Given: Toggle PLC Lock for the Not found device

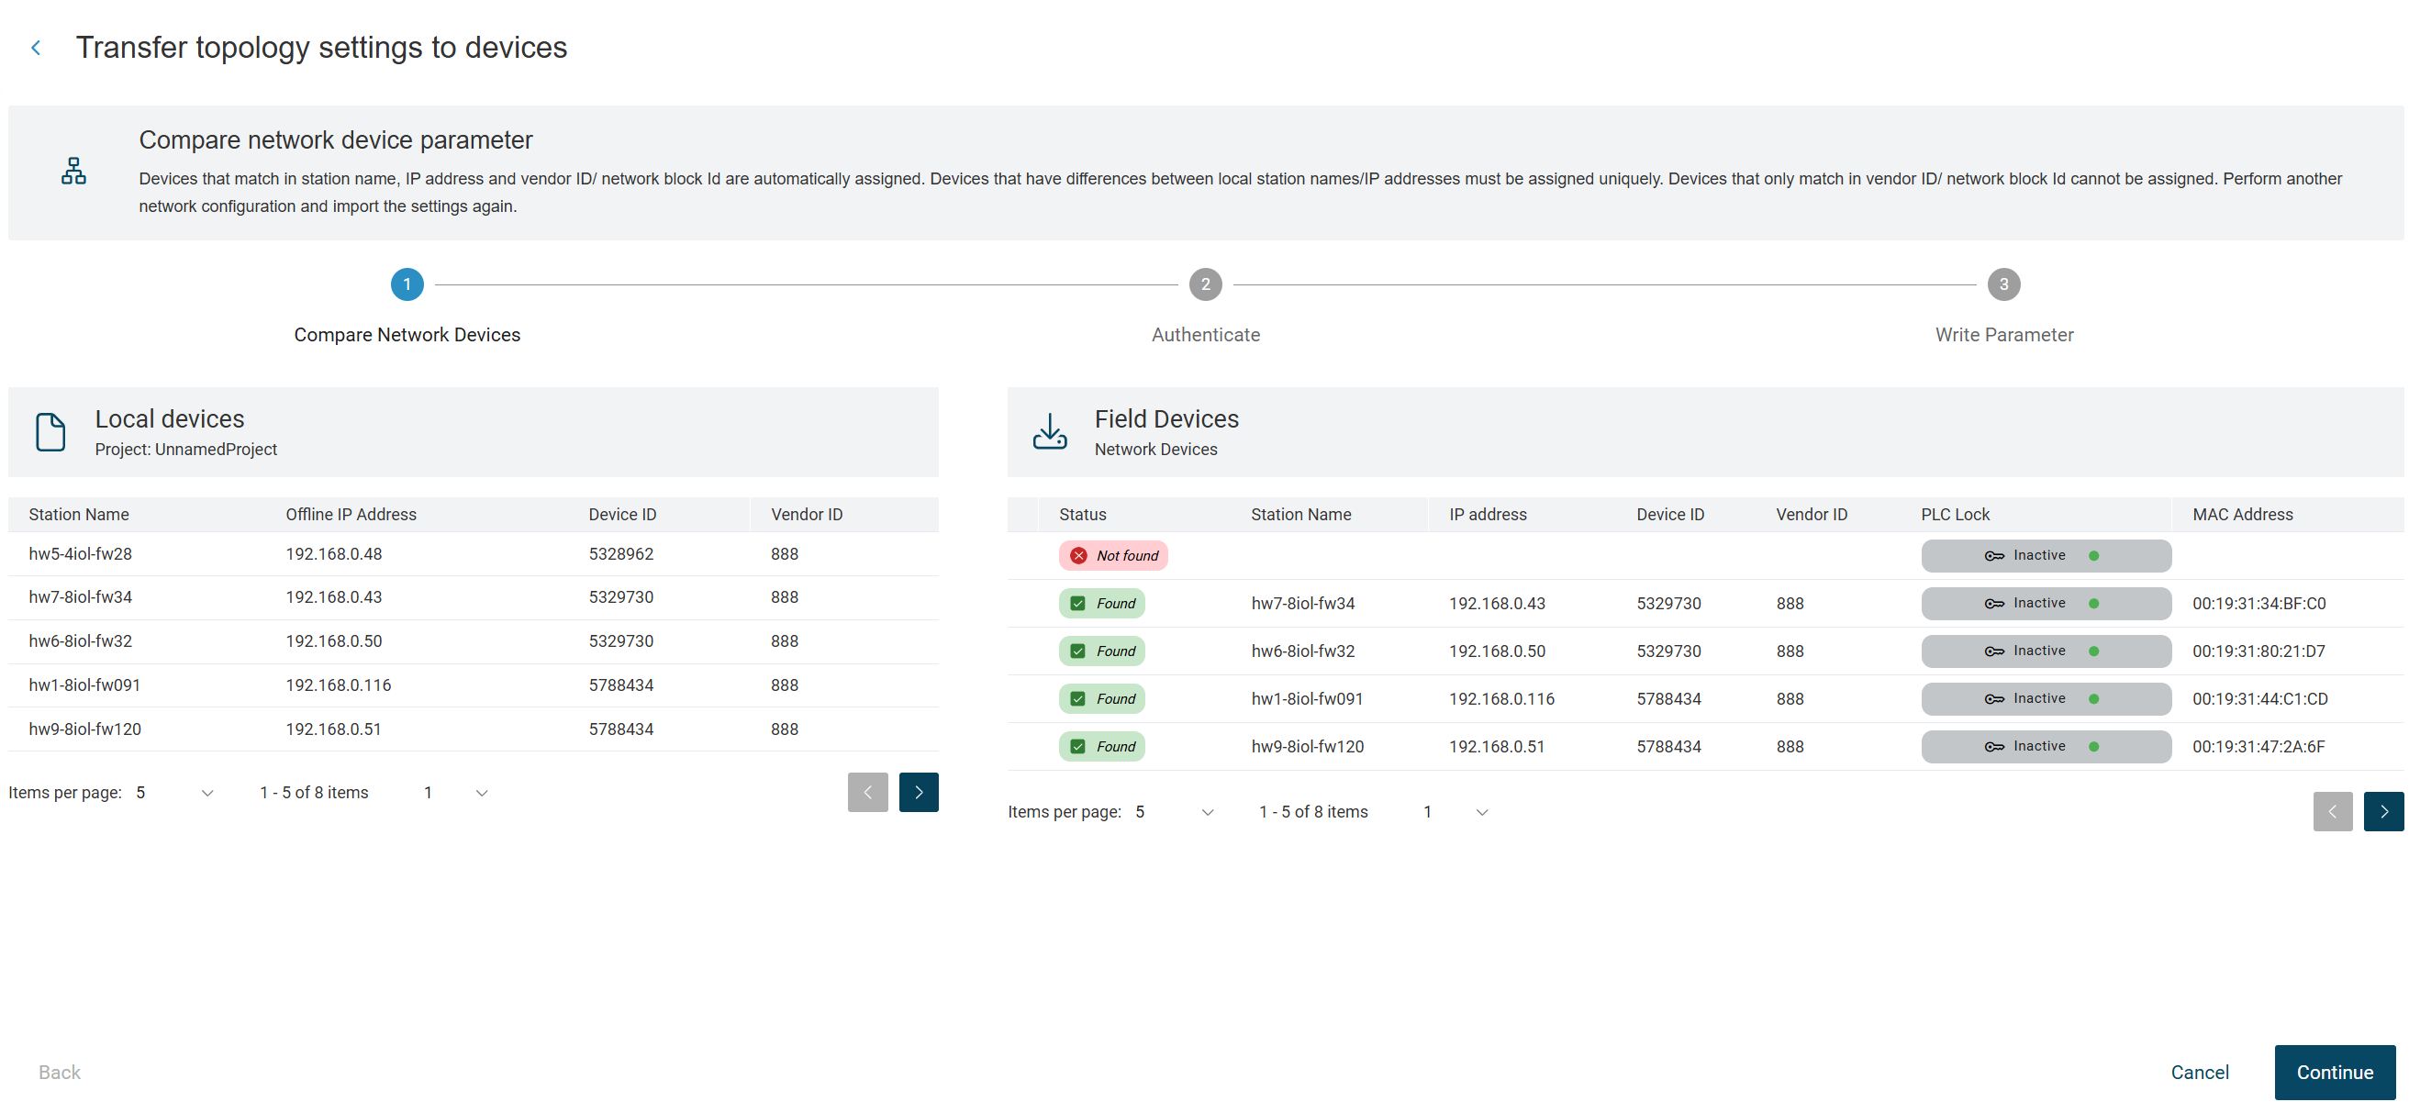Looking at the screenshot, I should [2046, 555].
